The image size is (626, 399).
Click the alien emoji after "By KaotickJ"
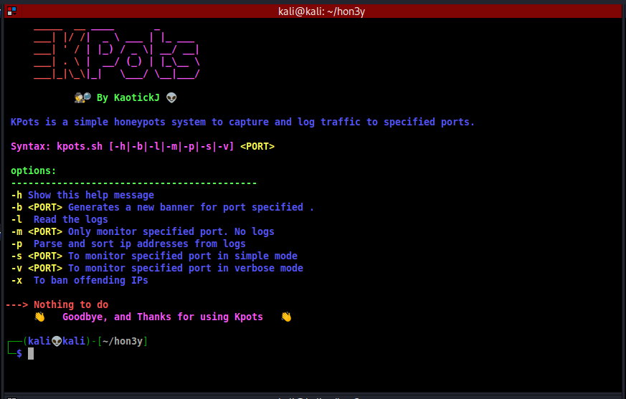click(x=171, y=97)
